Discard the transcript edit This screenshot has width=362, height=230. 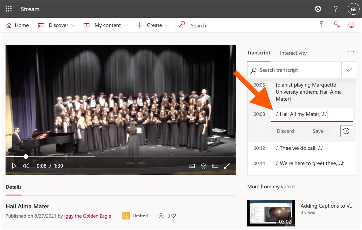[x=285, y=131]
